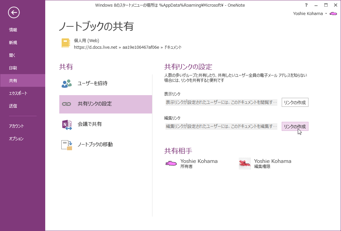Click the pink owner avatar under 共有相手
Screen dimensions: 341x231
pos(171,163)
